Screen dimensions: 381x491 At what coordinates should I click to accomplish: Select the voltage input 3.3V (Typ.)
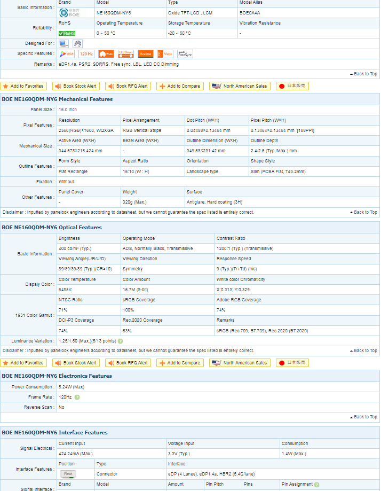coord(179,454)
